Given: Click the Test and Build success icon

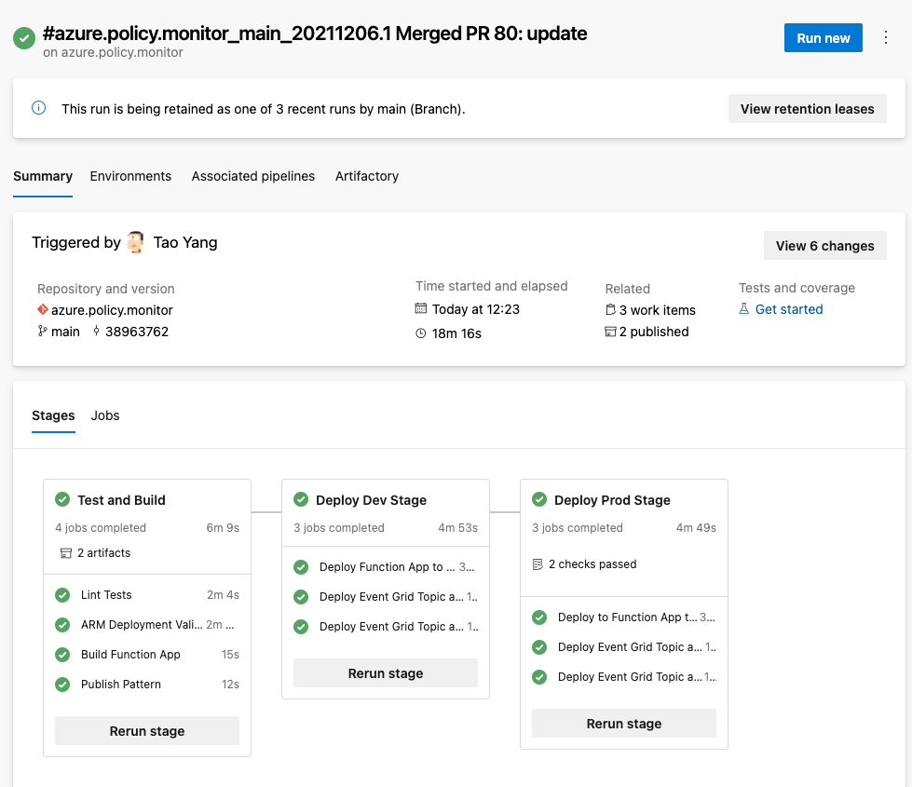Looking at the screenshot, I should click(x=62, y=499).
